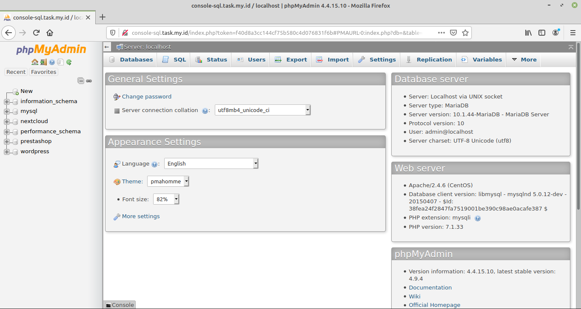Screen dimensions: 581x309
Task: Expand the nextcloud database tree node
Action: 7,121
